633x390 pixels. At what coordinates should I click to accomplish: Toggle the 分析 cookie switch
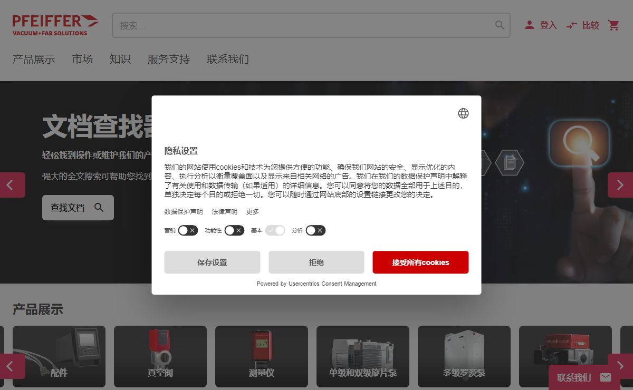tap(315, 230)
